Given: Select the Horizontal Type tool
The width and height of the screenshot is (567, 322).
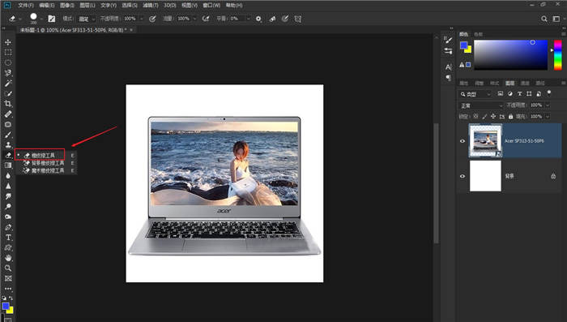Looking at the screenshot, I should [8, 238].
